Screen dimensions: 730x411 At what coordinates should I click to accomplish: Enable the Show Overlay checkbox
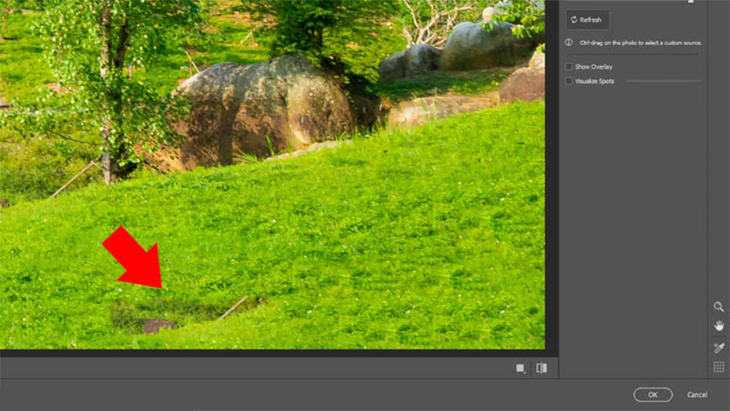coord(568,67)
